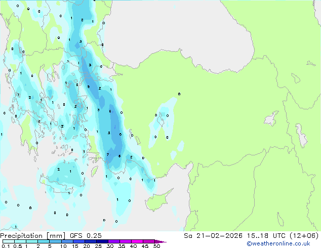Choose the 20–25 mm legend color swatch
This screenshot has height=248, width=321.
point(90,241)
